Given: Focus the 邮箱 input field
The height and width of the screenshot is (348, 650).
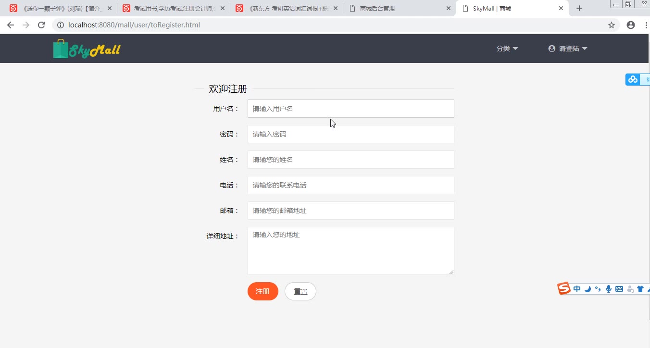Looking at the screenshot, I should pos(351,211).
